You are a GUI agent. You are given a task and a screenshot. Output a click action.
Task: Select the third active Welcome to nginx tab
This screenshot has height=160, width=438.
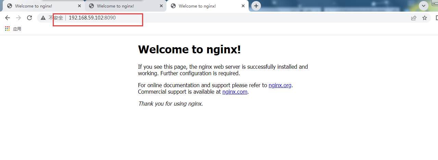pos(208,6)
